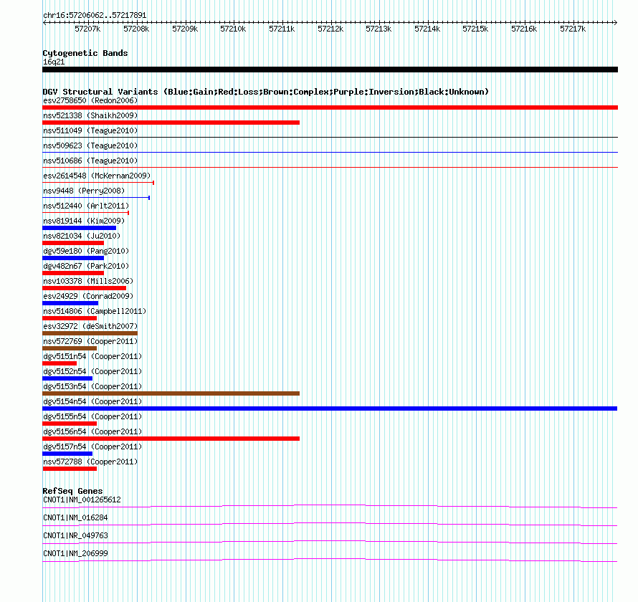
Task: Click the blue bar under dgv5154n54
Action: click(x=330, y=408)
